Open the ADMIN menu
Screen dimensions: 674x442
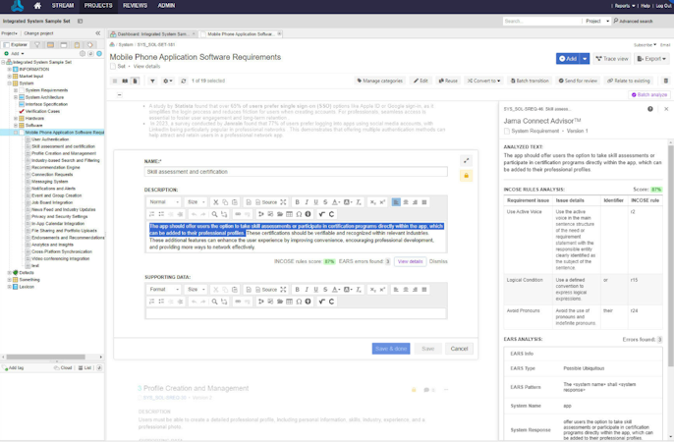click(166, 6)
